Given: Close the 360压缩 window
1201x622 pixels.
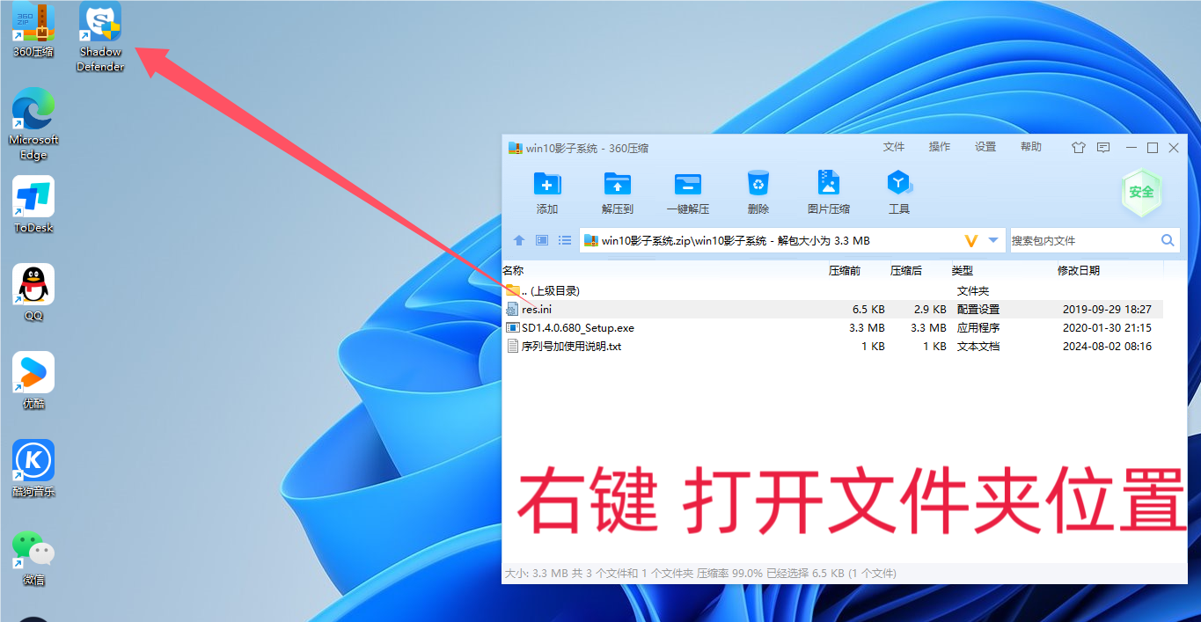Looking at the screenshot, I should [x=1174, y=148].
